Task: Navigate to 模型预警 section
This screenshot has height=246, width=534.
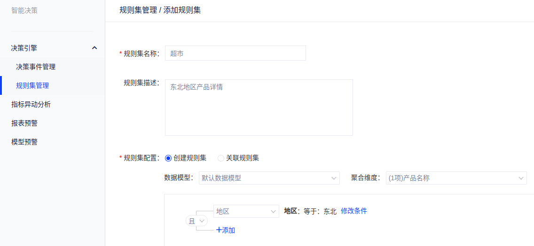Action: click(24, 142)
